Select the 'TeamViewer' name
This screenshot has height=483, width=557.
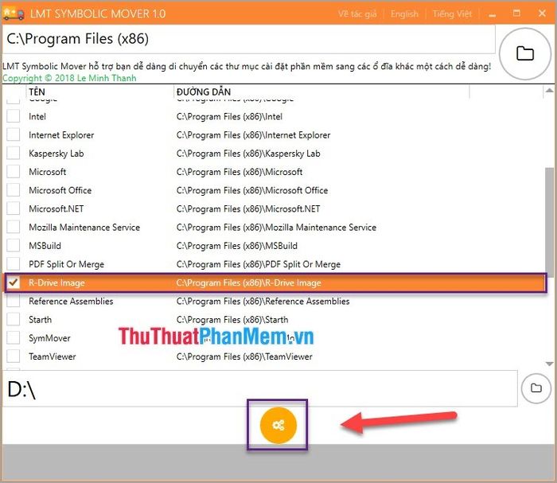[53, 356]
